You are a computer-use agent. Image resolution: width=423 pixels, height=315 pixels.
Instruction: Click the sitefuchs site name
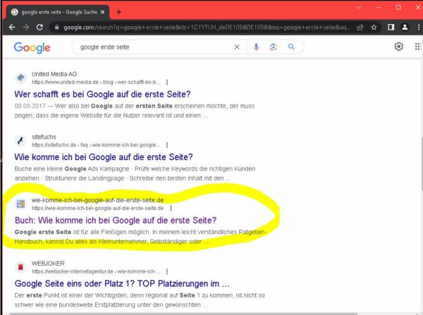[44, 137]
